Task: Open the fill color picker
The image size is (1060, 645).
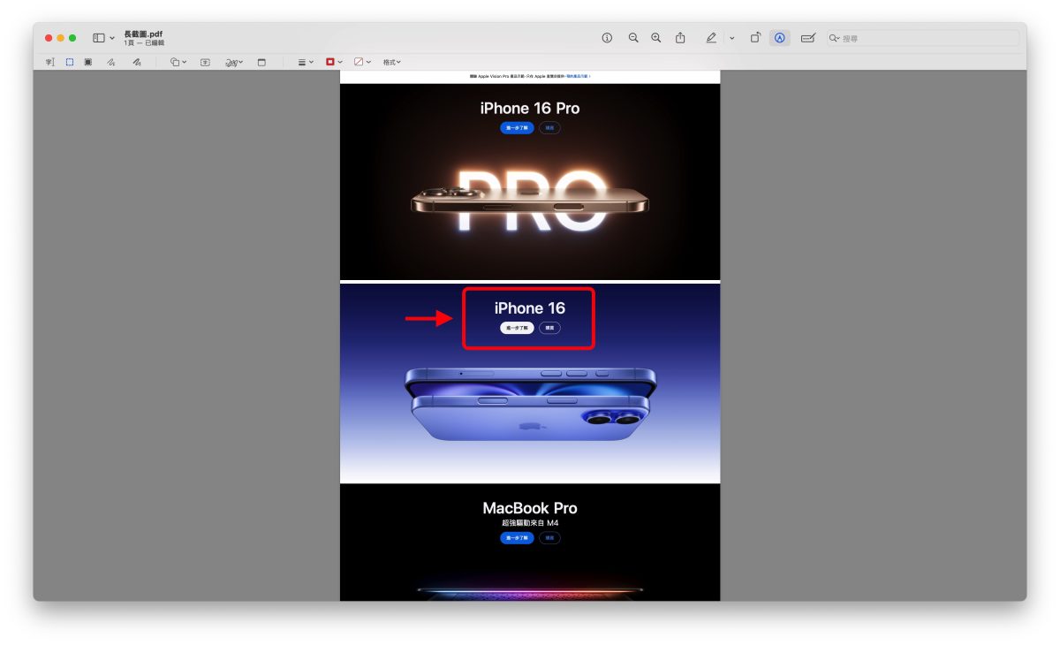Action: point(362,62)
